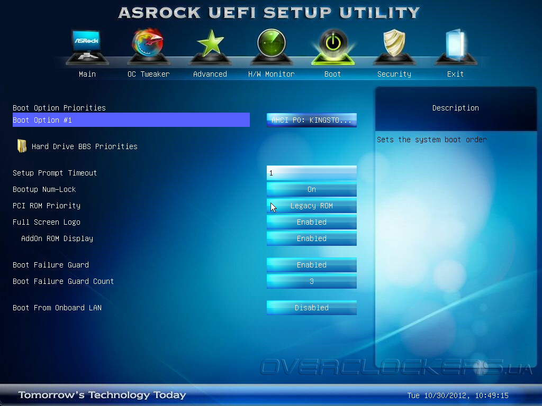The height and width of the screenshot is (406, 542).
Task: Click the Setup Prompt Timeout input field
Action: (x=311, y=173)
